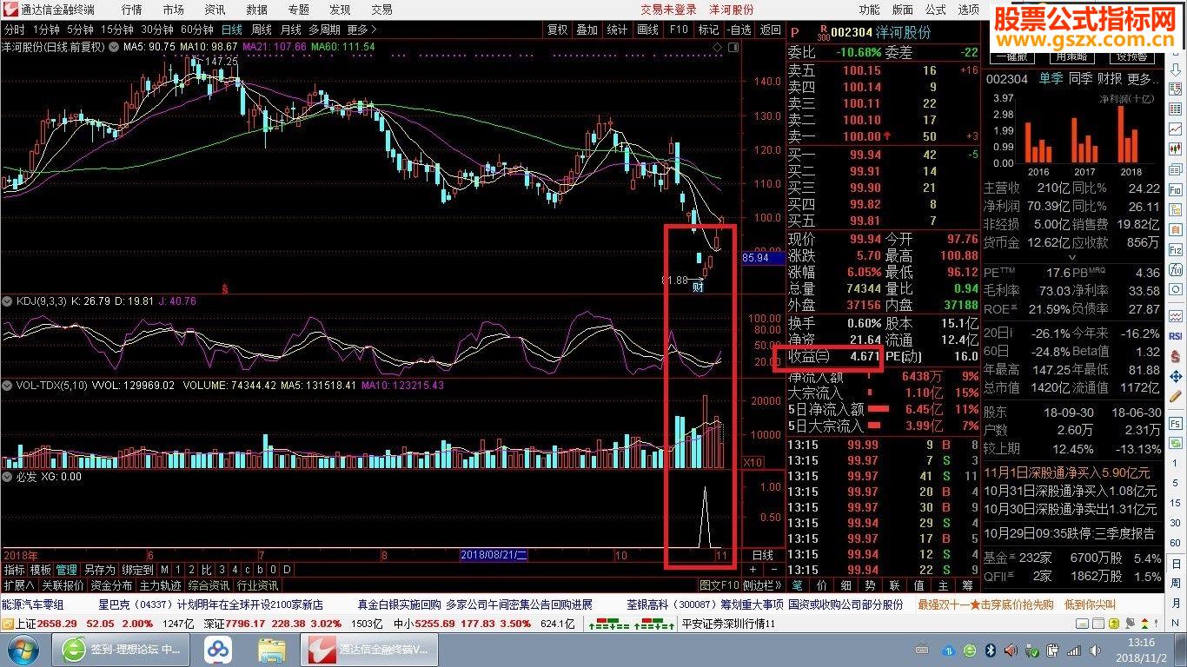
Task: Expand the 扩展∧ panel
Action: [x=18, y=585]
